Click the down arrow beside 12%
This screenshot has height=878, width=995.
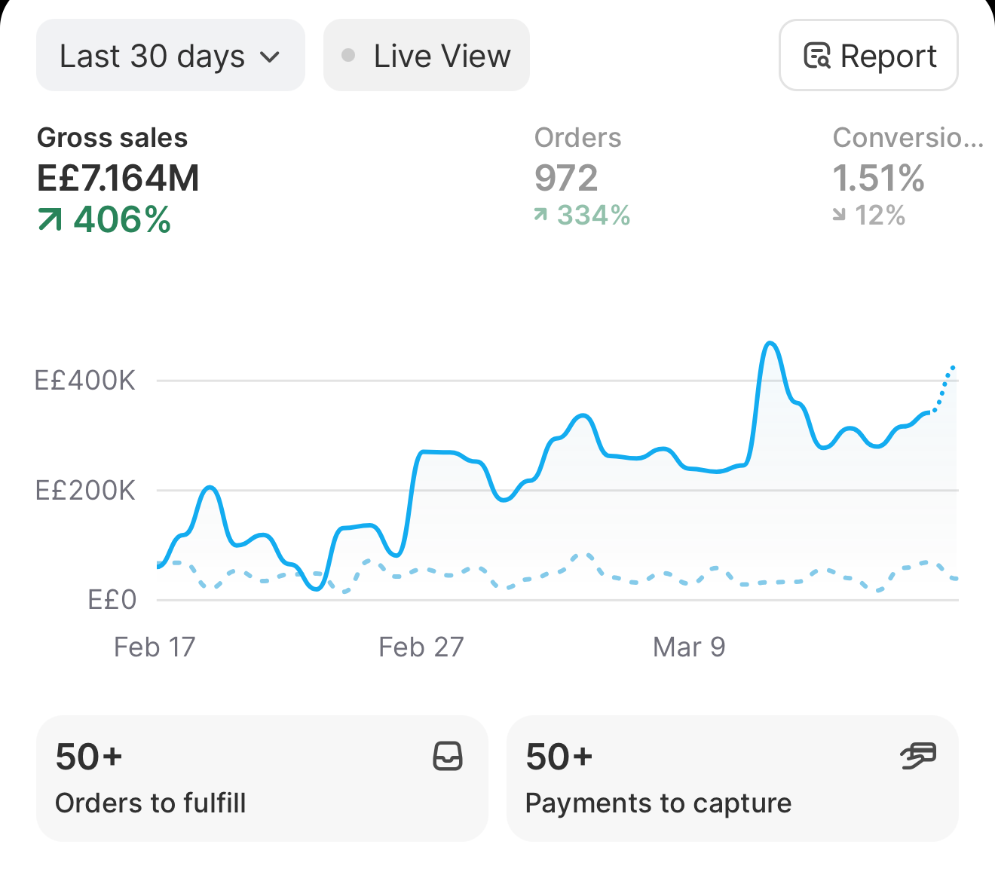tap(839, 216)
